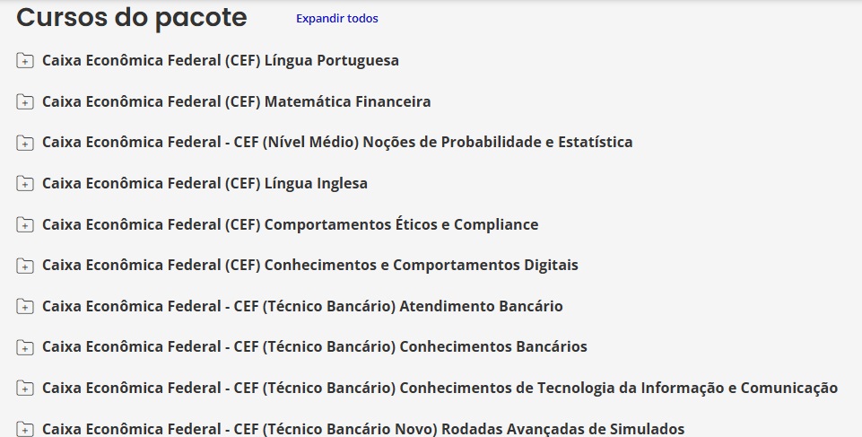Click the folder-plus icon beside Conhecimentos Bancários
This screenshot has width=862, height=437.
(25, 347)
